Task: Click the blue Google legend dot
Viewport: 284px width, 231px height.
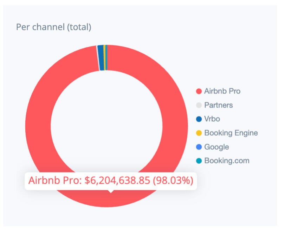Action: (x=199, y=147)
